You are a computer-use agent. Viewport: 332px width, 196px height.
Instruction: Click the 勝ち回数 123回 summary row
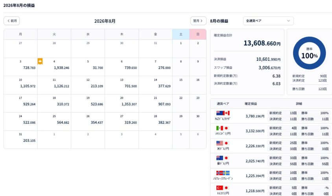(x=309, y=89)
